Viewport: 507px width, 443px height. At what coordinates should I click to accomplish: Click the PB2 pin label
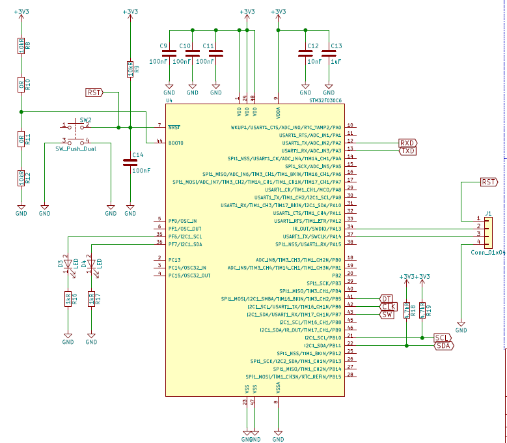click(x=336, y=276)
